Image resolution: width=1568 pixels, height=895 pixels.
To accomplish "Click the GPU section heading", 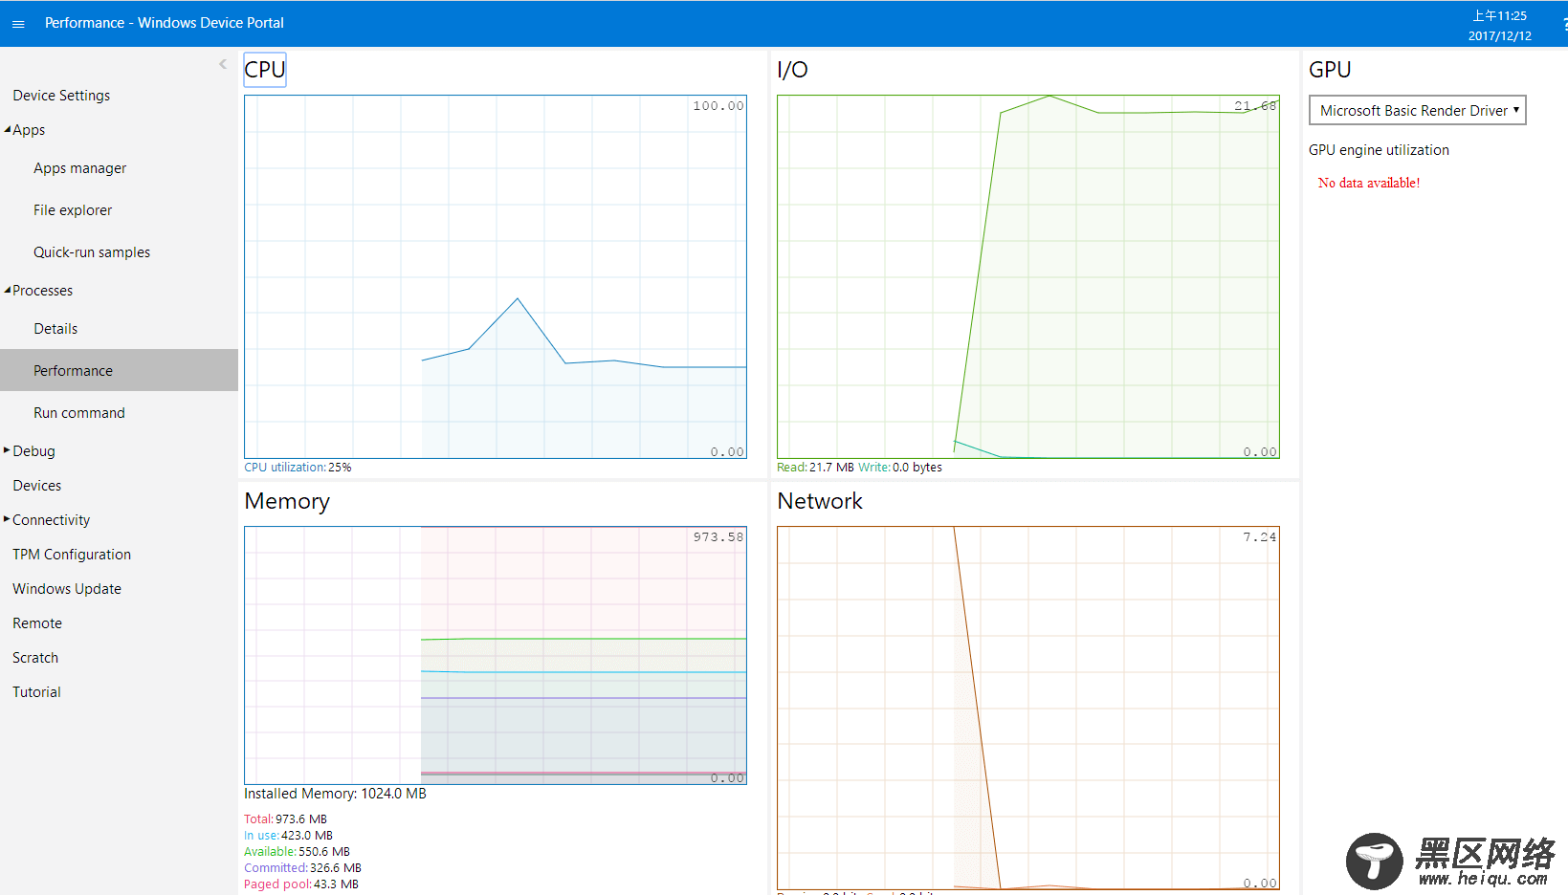I will coord(1330,70).
